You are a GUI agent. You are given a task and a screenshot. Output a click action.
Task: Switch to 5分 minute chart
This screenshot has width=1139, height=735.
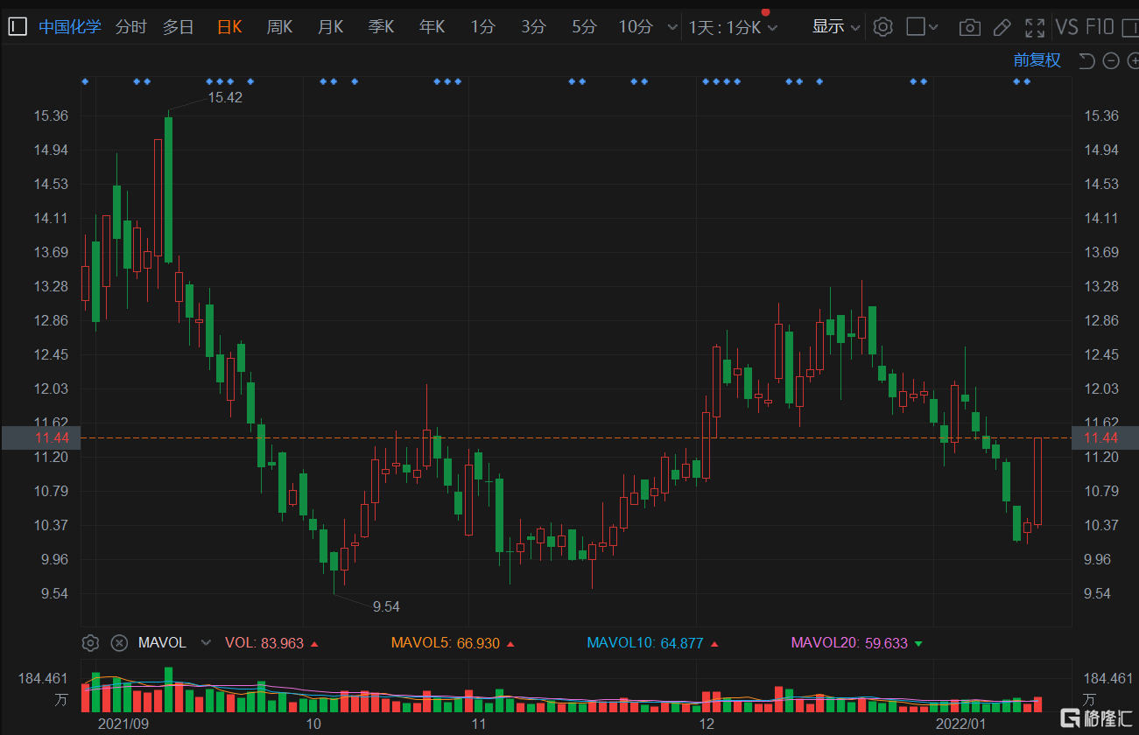pyautogui.click(x=584, y=27)
